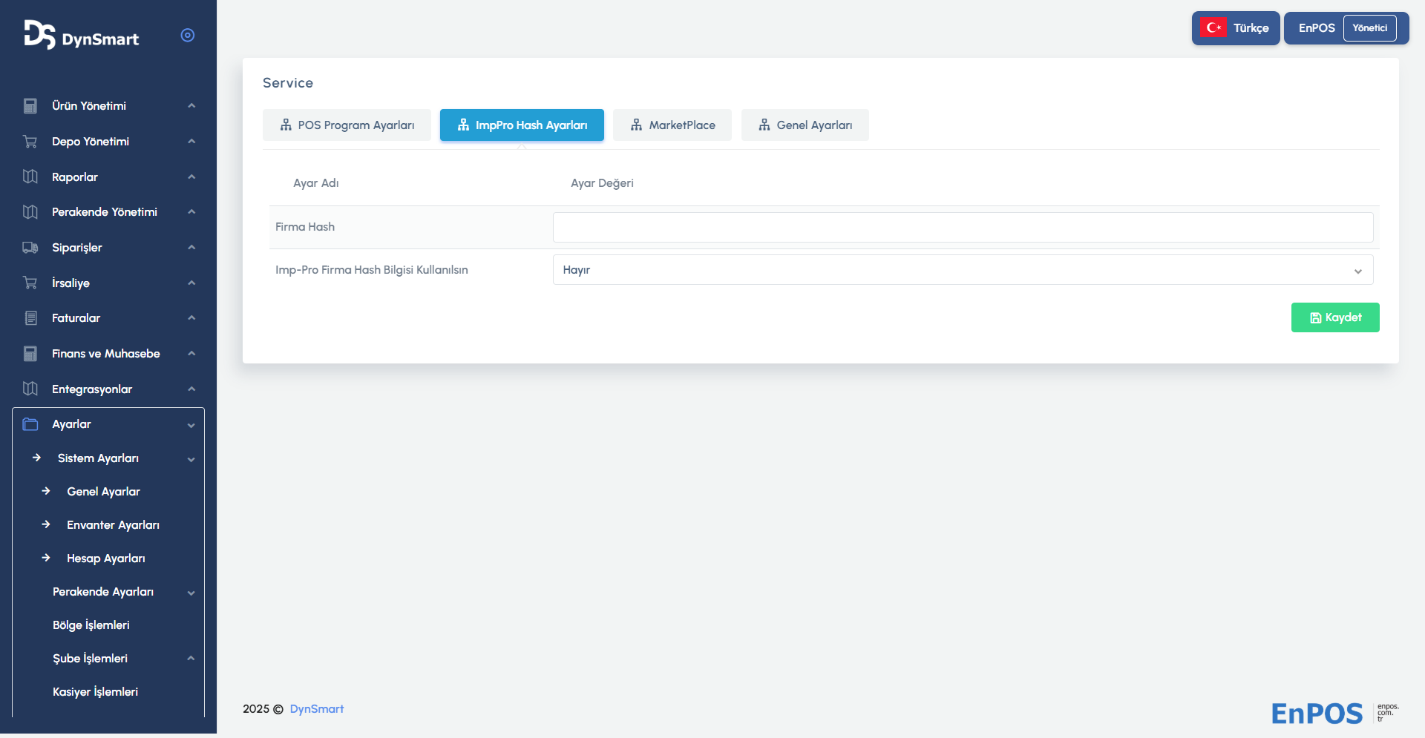
Task: Toggle the sidebar pin circle icon
Action: 188,35
